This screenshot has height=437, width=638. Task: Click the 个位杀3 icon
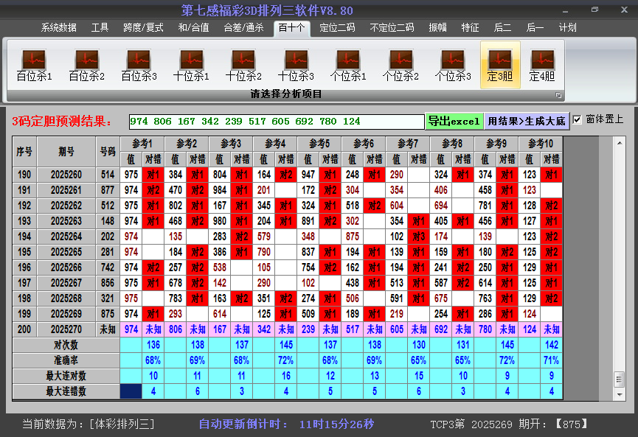[453, 65]
